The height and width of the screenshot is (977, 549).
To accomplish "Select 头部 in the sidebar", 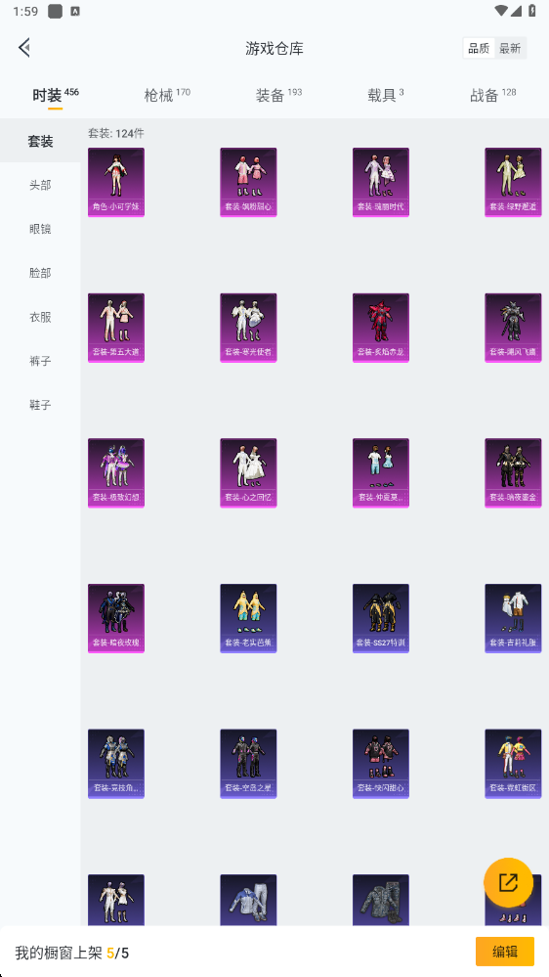I will click(x=40, y=185).
